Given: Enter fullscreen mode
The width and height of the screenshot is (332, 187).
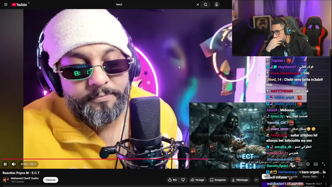Looking at the screenshot, I should [323, 164].
